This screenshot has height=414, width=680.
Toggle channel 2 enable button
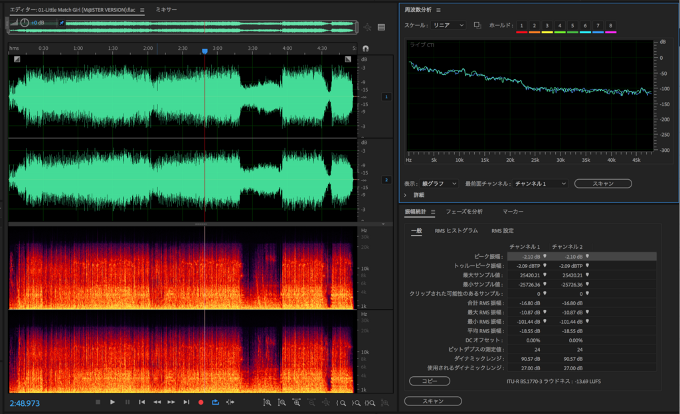click(x=386, y=180)
